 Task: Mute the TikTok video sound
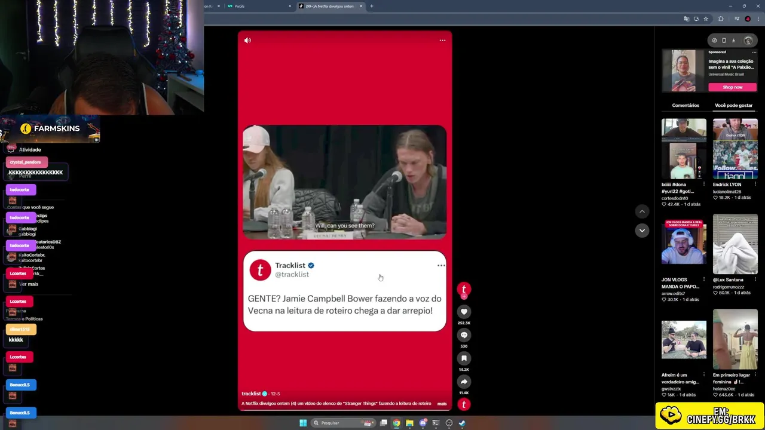248,41
